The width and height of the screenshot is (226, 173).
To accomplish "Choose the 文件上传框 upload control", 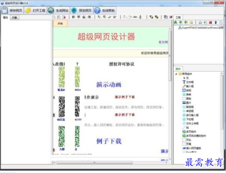I will [x=190, y=124].
